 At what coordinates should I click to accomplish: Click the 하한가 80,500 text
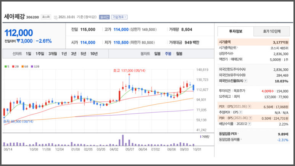[142, 42]
